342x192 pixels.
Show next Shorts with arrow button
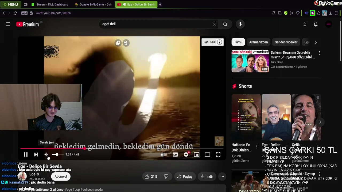[x=320, y=122]
